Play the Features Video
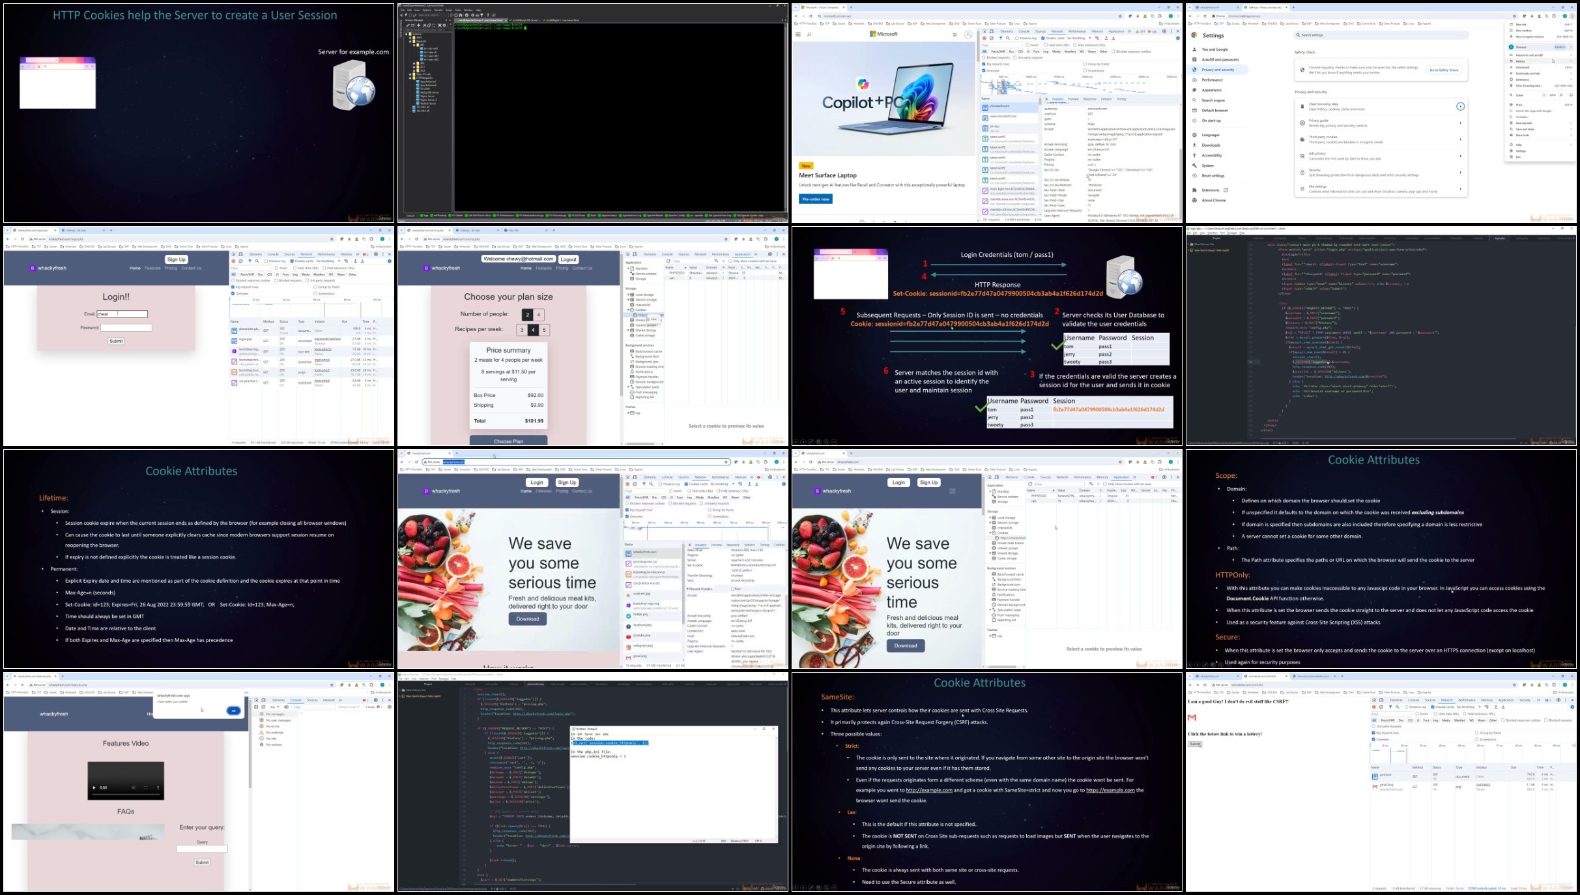Viewport: 1580px width, 895px height. pos(94,787)
